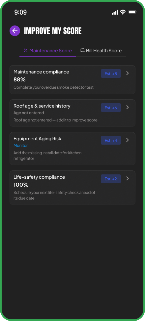
Task: Select the Life-safety compliance 100% value
Action: [x=21, y=185]
